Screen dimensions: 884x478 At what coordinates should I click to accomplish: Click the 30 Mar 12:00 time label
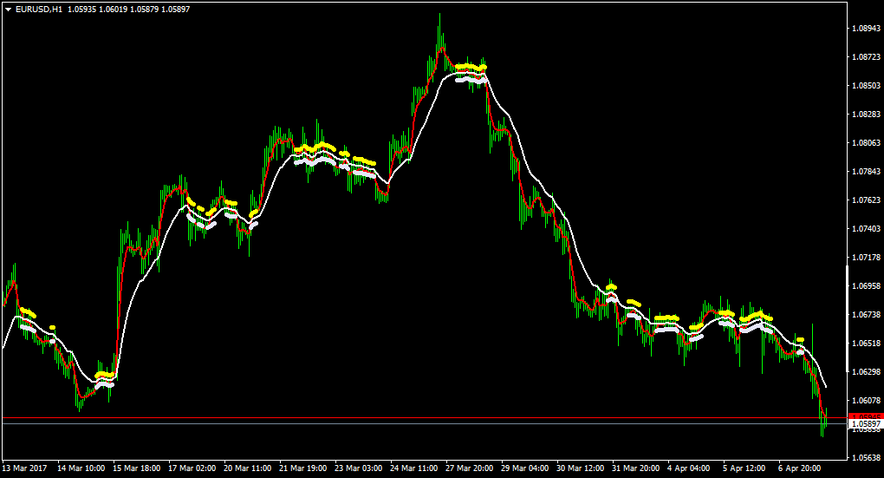pos(580,468)
